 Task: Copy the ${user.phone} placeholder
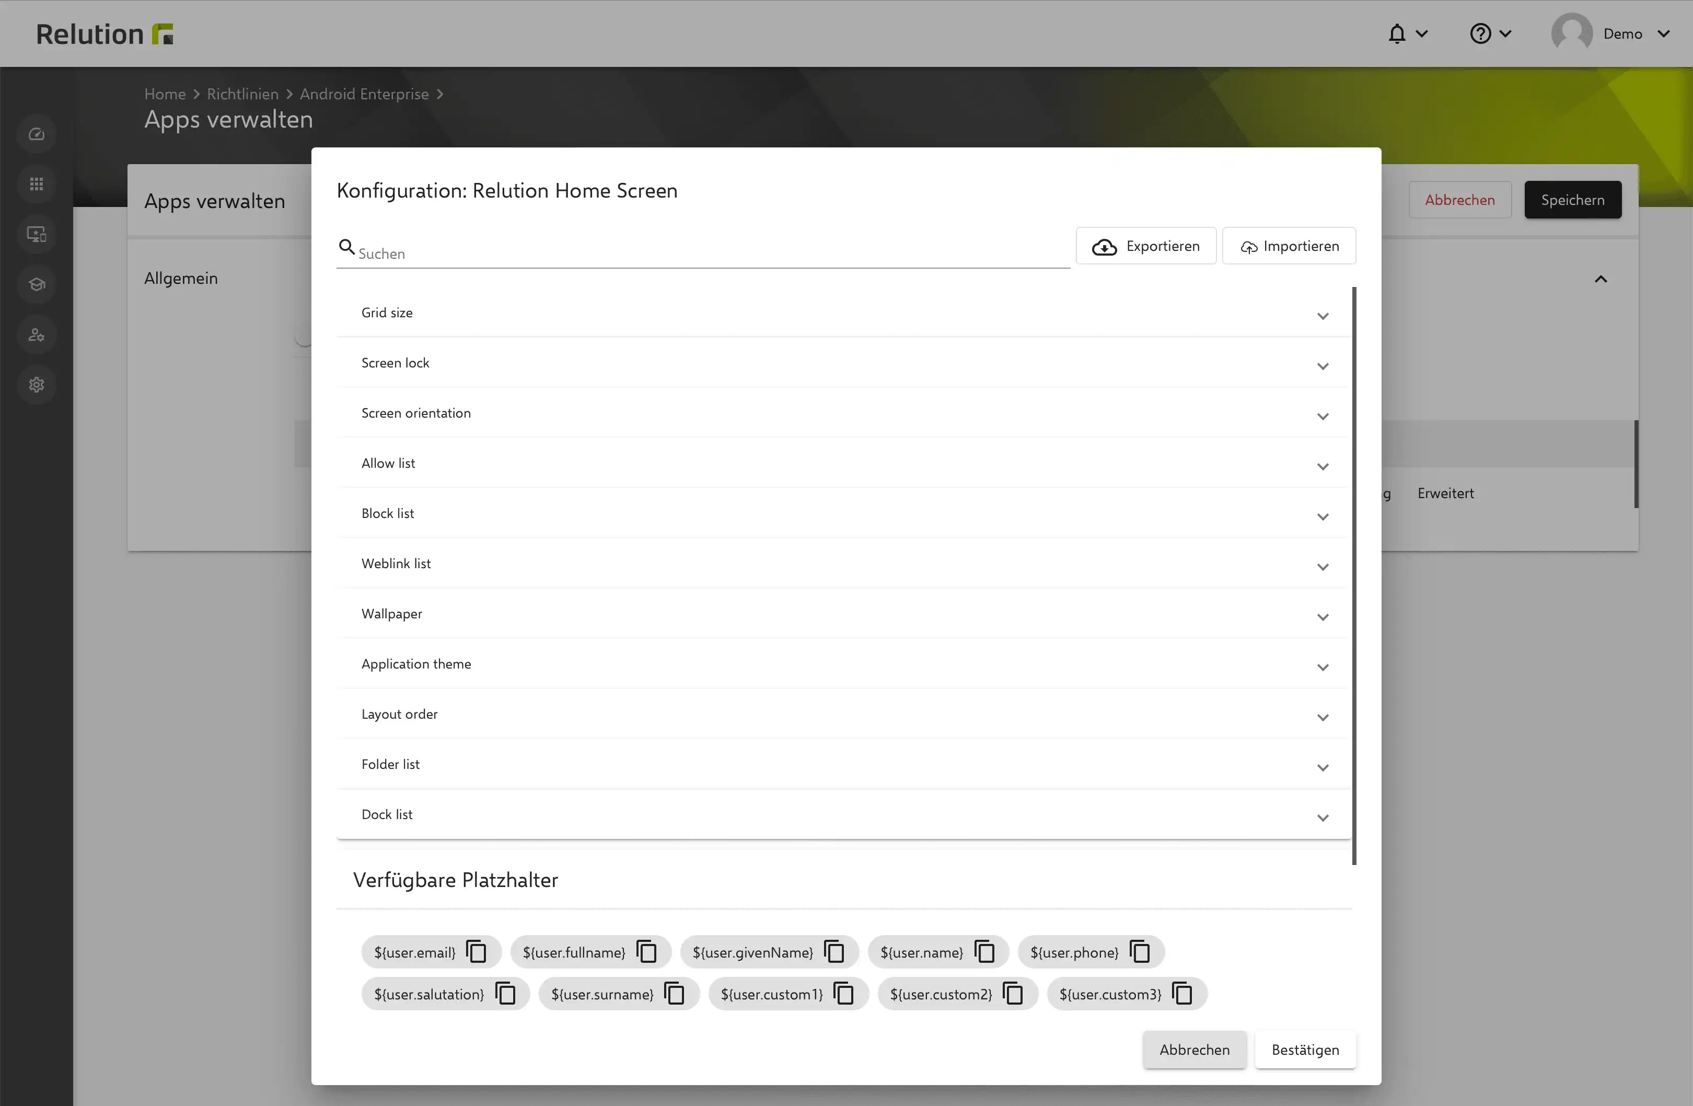coord(1140,952)
